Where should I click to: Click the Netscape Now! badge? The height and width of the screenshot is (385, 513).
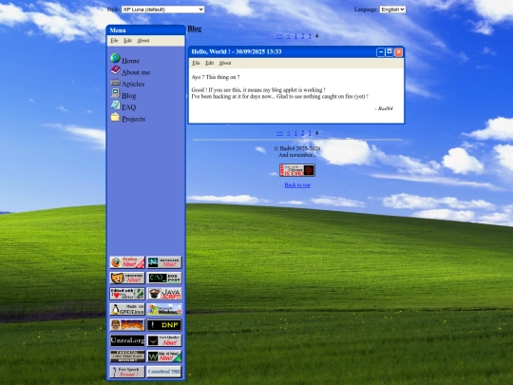tap(164, 262)
